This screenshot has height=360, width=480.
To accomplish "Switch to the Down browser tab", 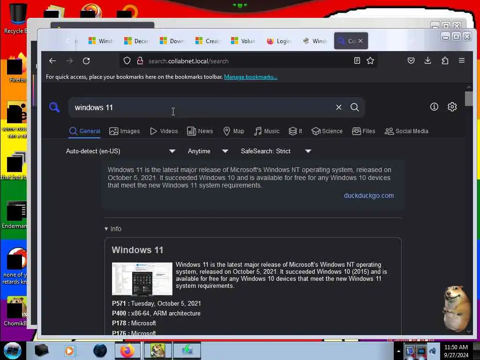I will coord(172,41).
